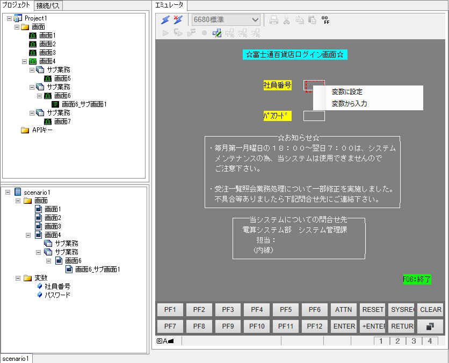Select 画面6_サブ画面1 in the scenario tree

[x=97, y=269]
